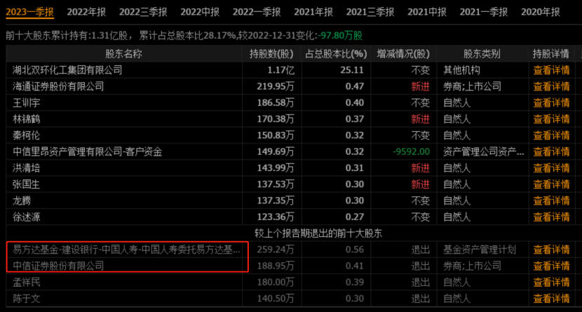View details for shareholder 徐述源
The height and width of the screenshot is (312, 582).
[x=551, y=217]
